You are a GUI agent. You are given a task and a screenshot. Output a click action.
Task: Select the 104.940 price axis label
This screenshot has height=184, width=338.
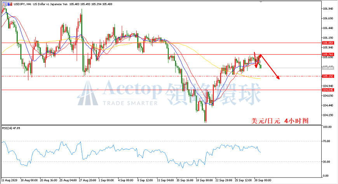pos(328,86)
